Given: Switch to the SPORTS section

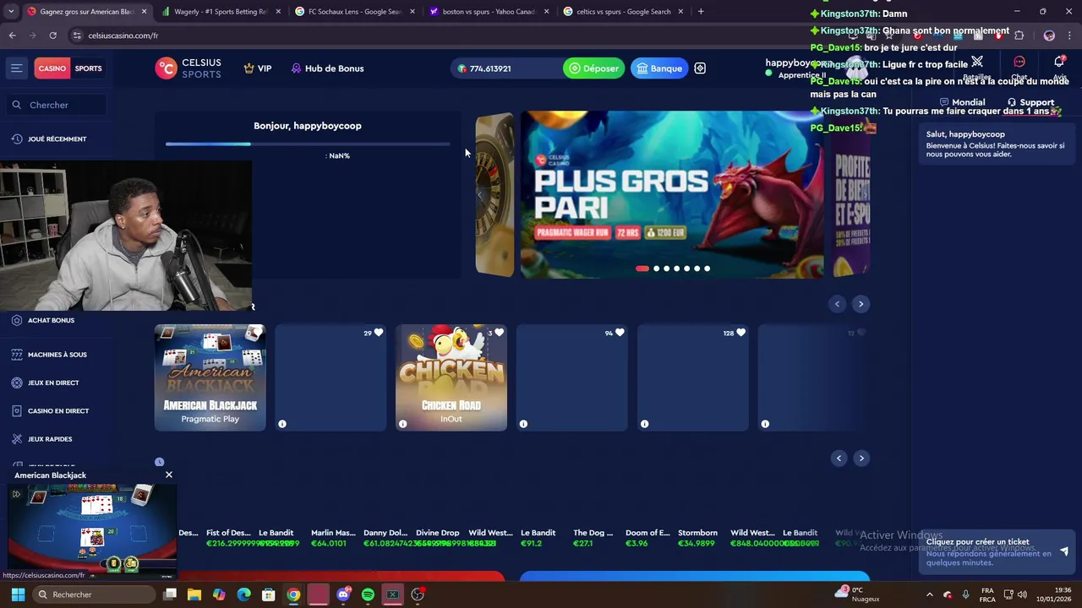Looking at the screenshot, I should point(88,68).
